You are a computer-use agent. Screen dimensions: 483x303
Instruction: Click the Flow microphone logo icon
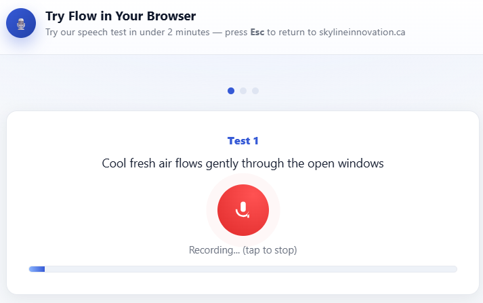pos(21,24)
